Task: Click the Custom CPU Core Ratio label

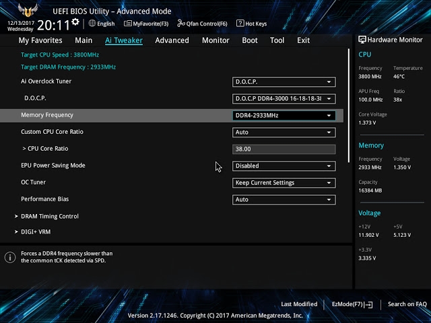Action: click(x=52, y=132)
